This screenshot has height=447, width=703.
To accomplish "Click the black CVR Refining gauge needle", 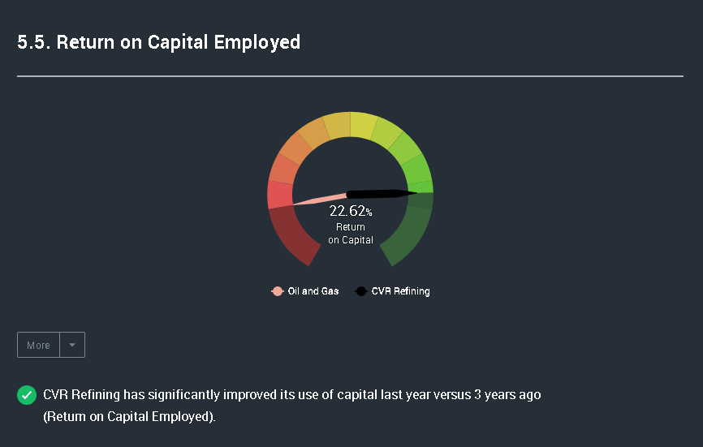I will click(x=381, y=194).
